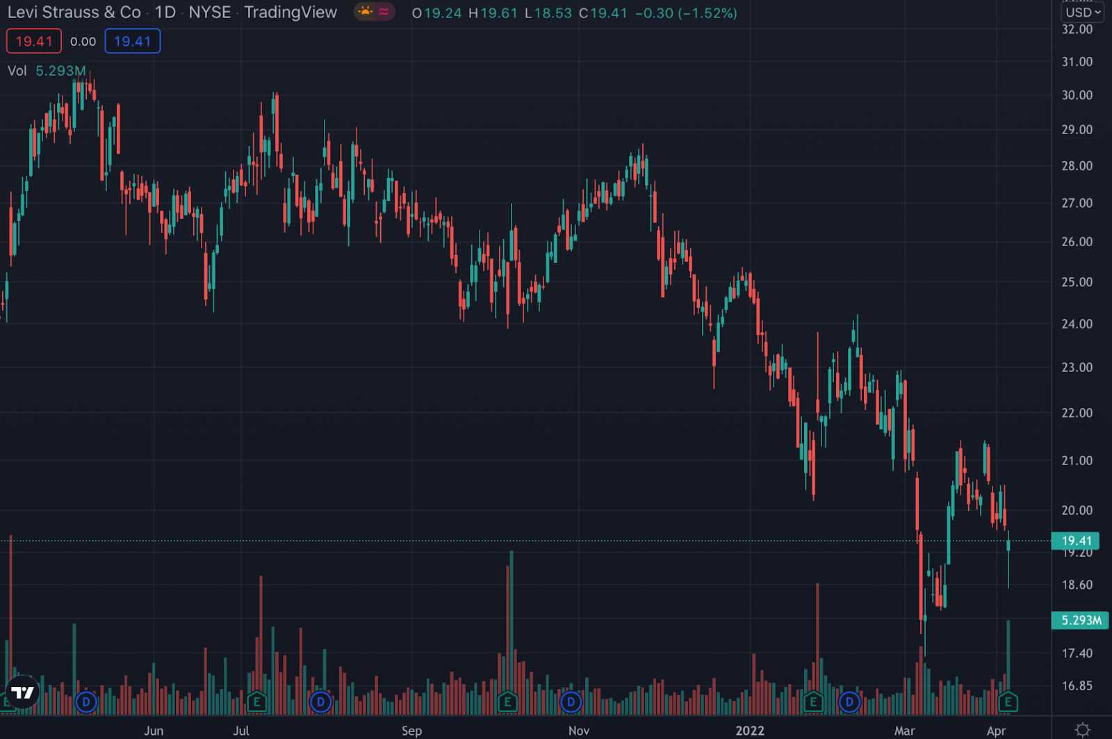
Task: Open the dividend marker between Jul and Sep
Action: click(320, 702)
